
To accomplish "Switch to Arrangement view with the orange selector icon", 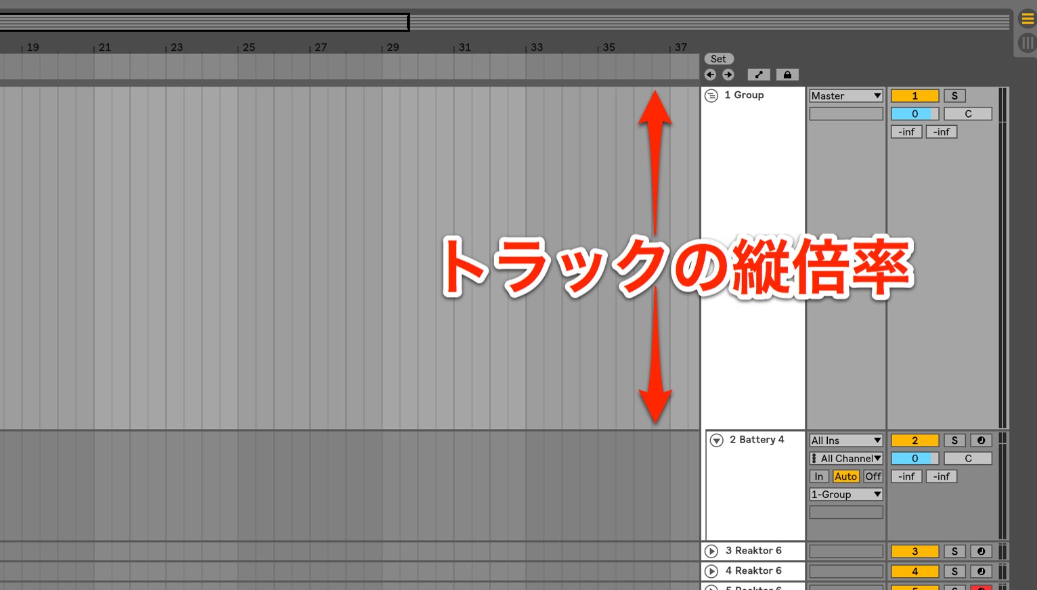I will click(x=1028, y=19).
